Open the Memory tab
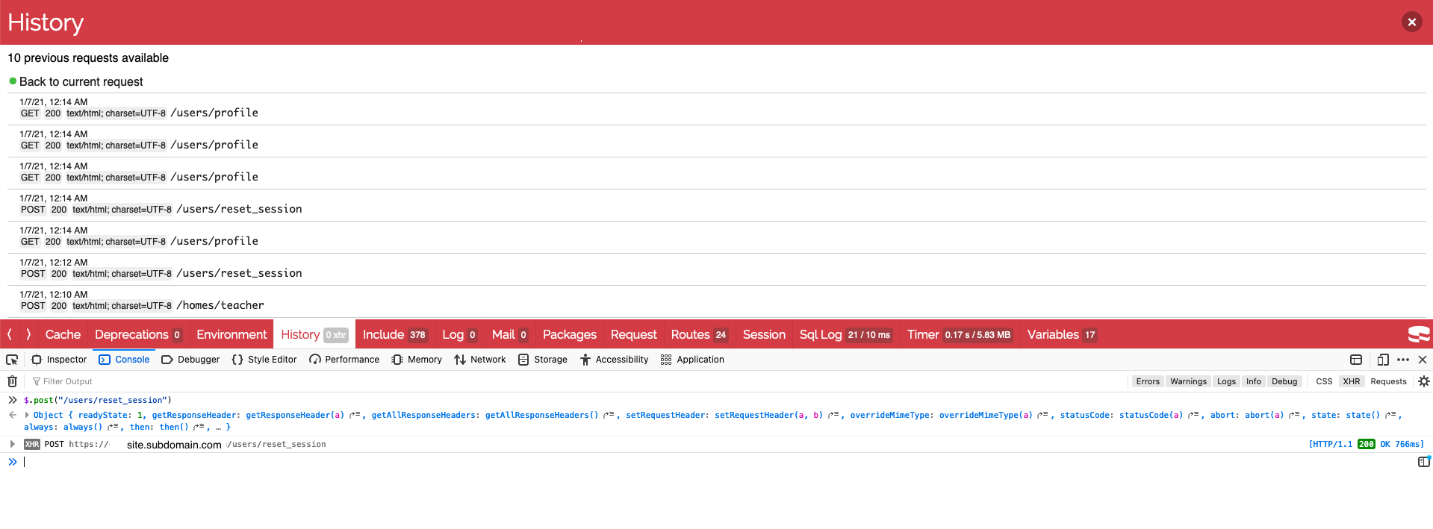This screenshot has height=529, width=1433. click(417, 360)
